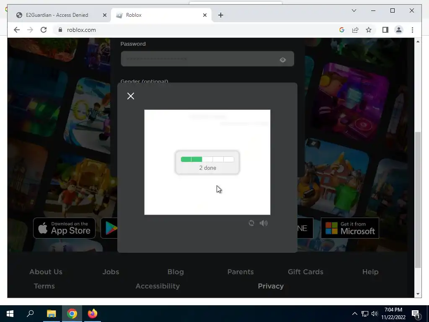
Task: Open the Gift Cards footer link
Action: (305, 272)
